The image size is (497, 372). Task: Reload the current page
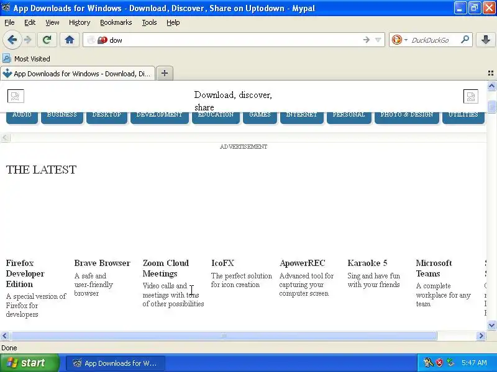point(47,40)
